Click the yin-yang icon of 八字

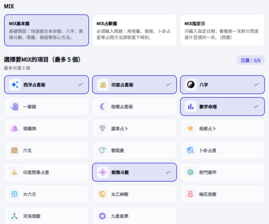tap(191, 85)
